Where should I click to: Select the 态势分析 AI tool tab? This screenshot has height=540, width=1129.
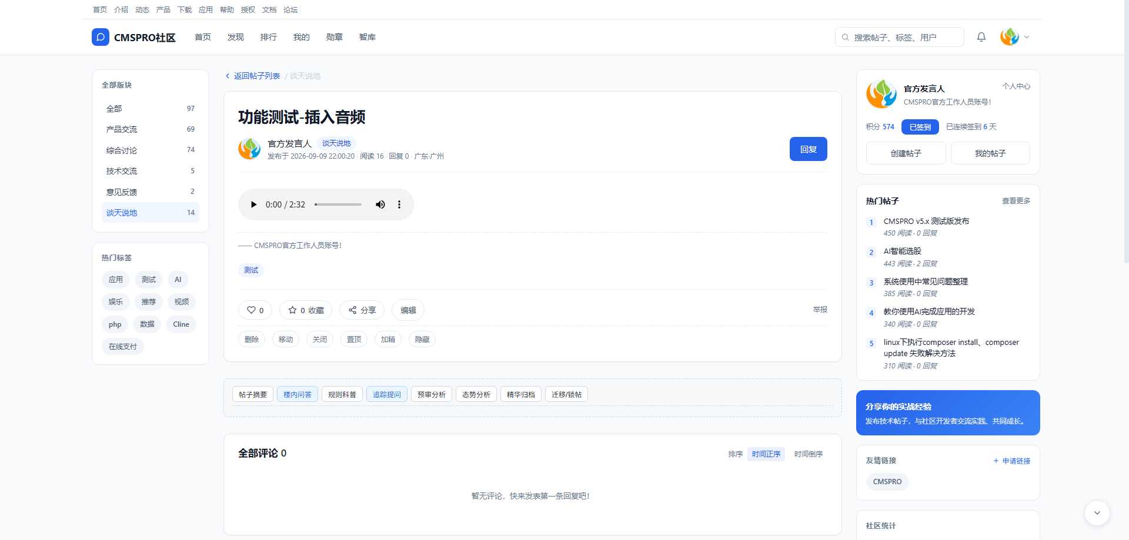tap(476, 394)
